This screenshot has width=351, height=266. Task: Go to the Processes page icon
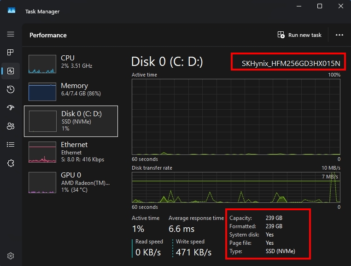click(x=11, y=52)
